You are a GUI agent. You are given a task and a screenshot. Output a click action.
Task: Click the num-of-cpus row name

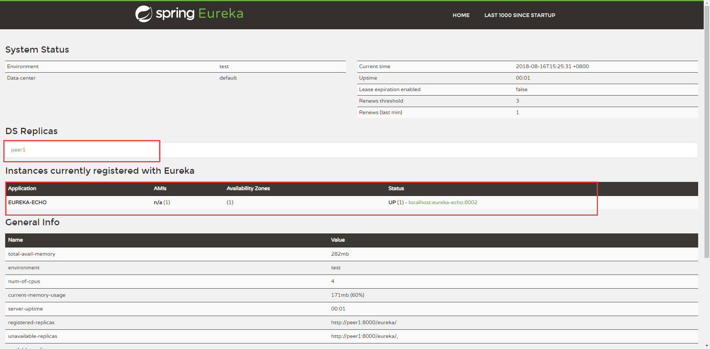point(24,281)
